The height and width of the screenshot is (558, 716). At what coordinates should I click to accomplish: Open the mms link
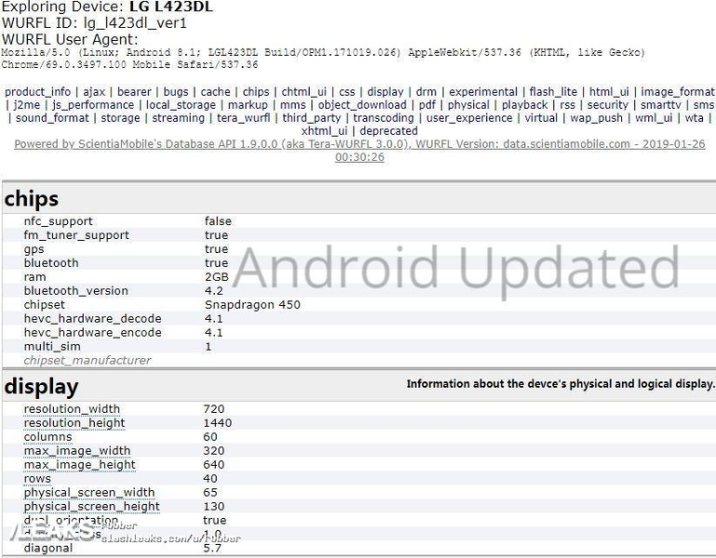[292, 105]
